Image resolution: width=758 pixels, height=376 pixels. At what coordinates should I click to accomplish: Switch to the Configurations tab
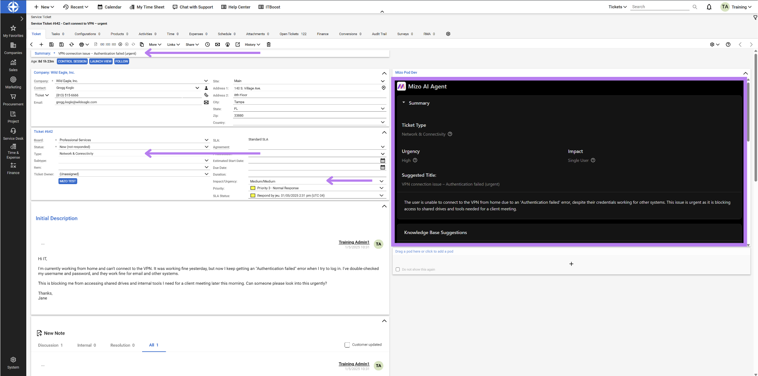click(87, 34)
